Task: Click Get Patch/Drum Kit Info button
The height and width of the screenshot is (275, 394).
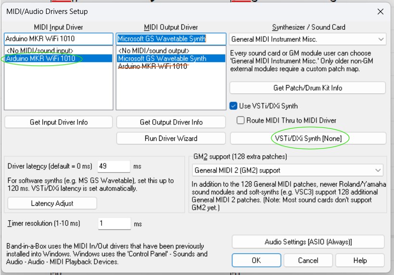Action: coord(307,88)
